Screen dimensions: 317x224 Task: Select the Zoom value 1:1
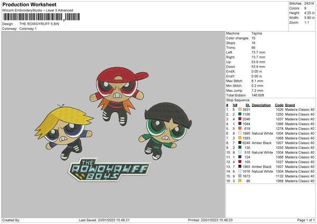coord(306,22)
